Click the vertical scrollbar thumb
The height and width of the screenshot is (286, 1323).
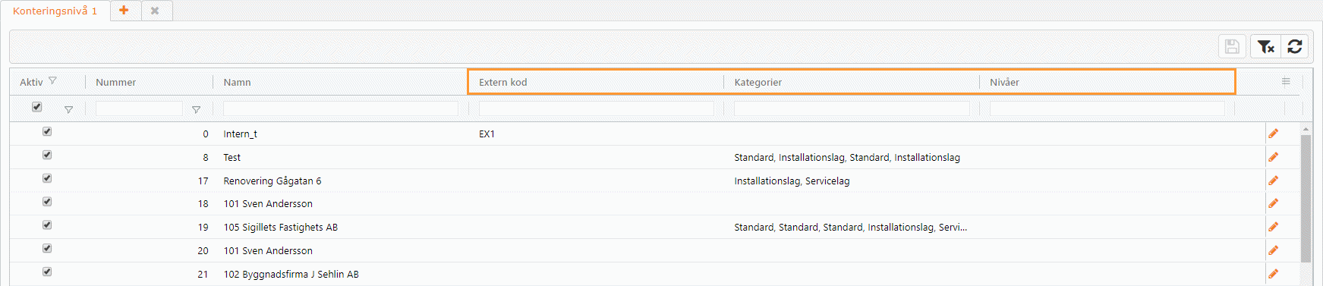pyautogui.click(x=1306, y=199)
